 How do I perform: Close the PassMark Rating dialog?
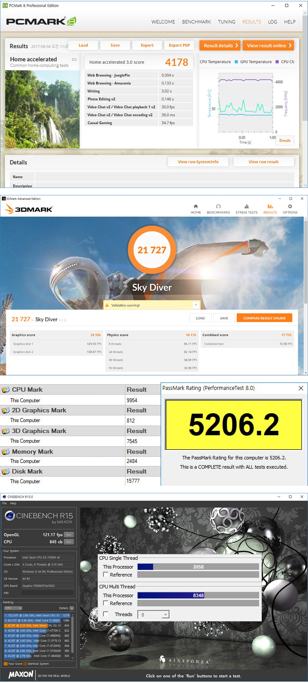(x=301, y=388)
